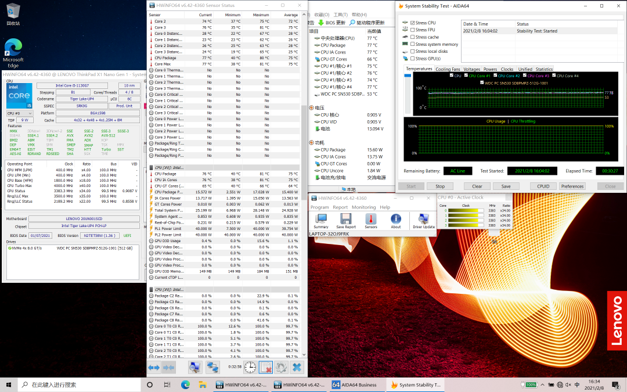Open sensor settings gear icon
Screen dimensions: 627x392
click(x=281, y=368)
